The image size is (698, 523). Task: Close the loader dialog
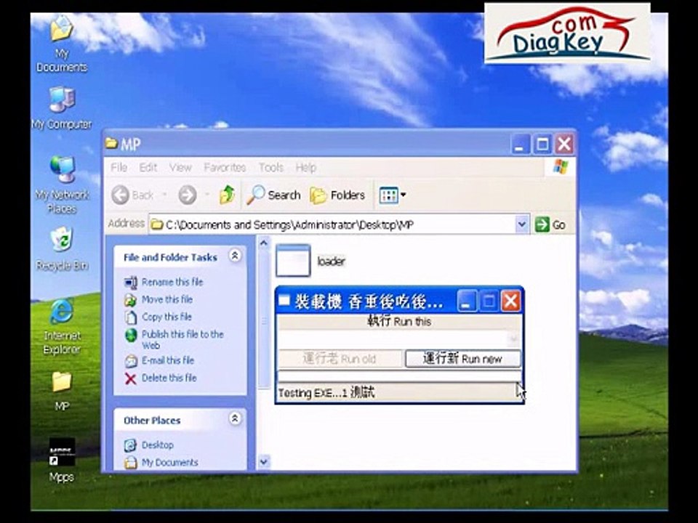click(x=510, y=301)
